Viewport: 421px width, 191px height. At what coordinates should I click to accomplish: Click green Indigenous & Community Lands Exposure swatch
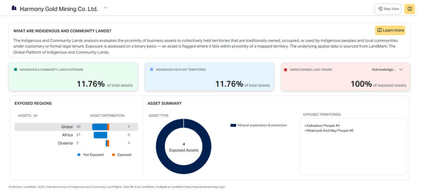pos(16,70)
